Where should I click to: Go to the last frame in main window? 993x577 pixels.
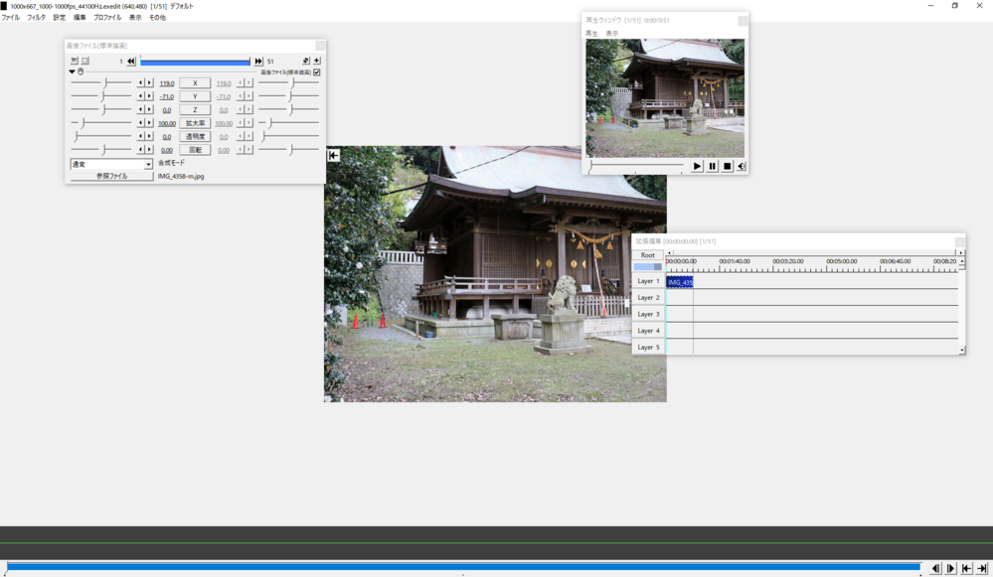(x=982, y=569)
